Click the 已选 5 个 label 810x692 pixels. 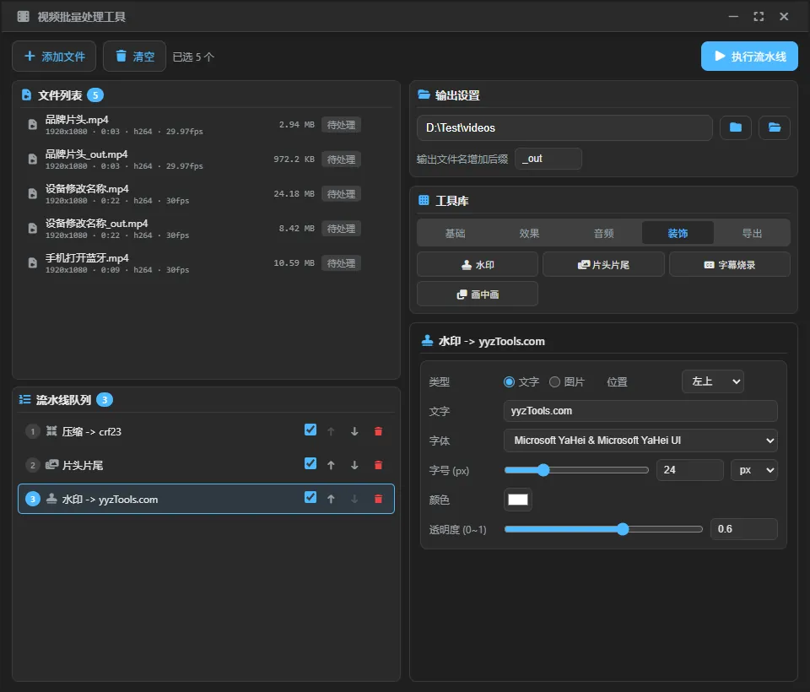[x=193, y=57]
